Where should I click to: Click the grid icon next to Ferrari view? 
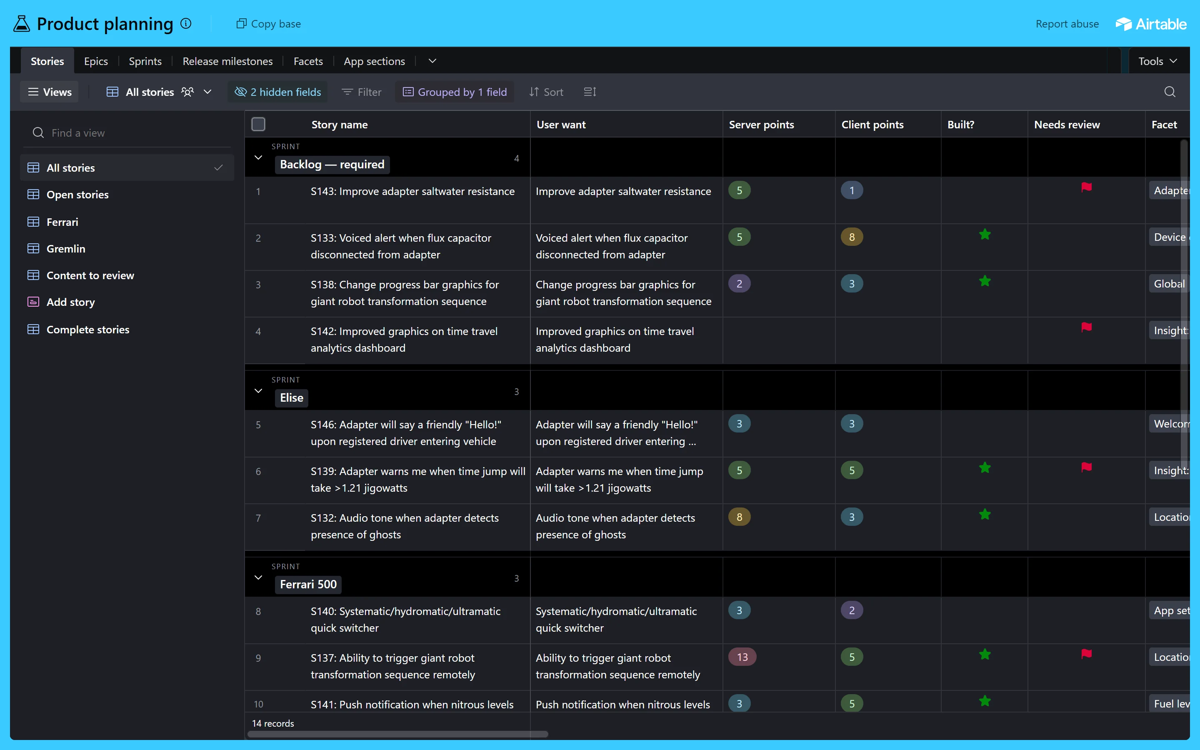[x=33, y=222]
